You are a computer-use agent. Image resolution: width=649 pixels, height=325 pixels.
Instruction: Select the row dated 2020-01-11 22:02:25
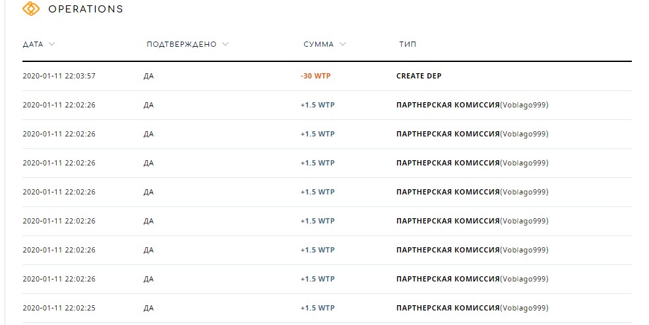point(327,308)
